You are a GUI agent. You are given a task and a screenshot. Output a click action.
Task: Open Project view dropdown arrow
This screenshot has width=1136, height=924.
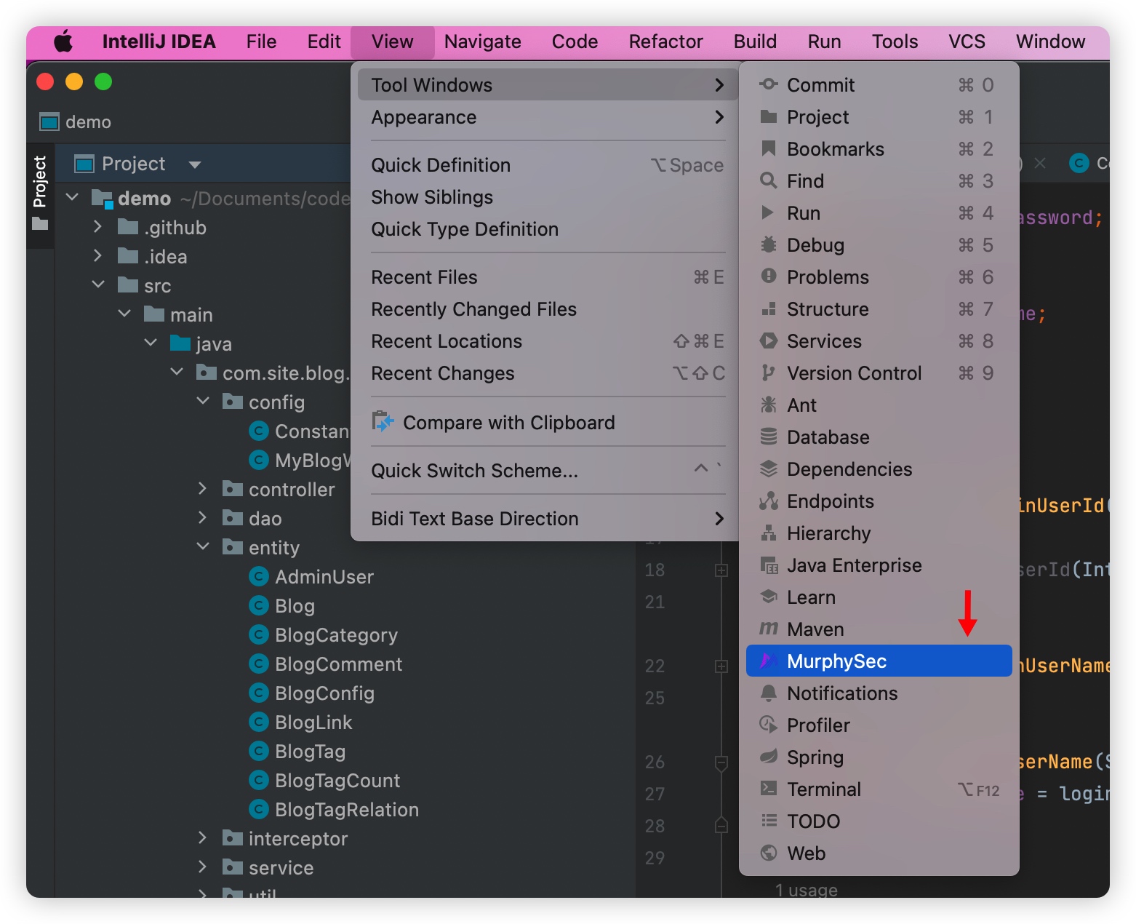194,164
